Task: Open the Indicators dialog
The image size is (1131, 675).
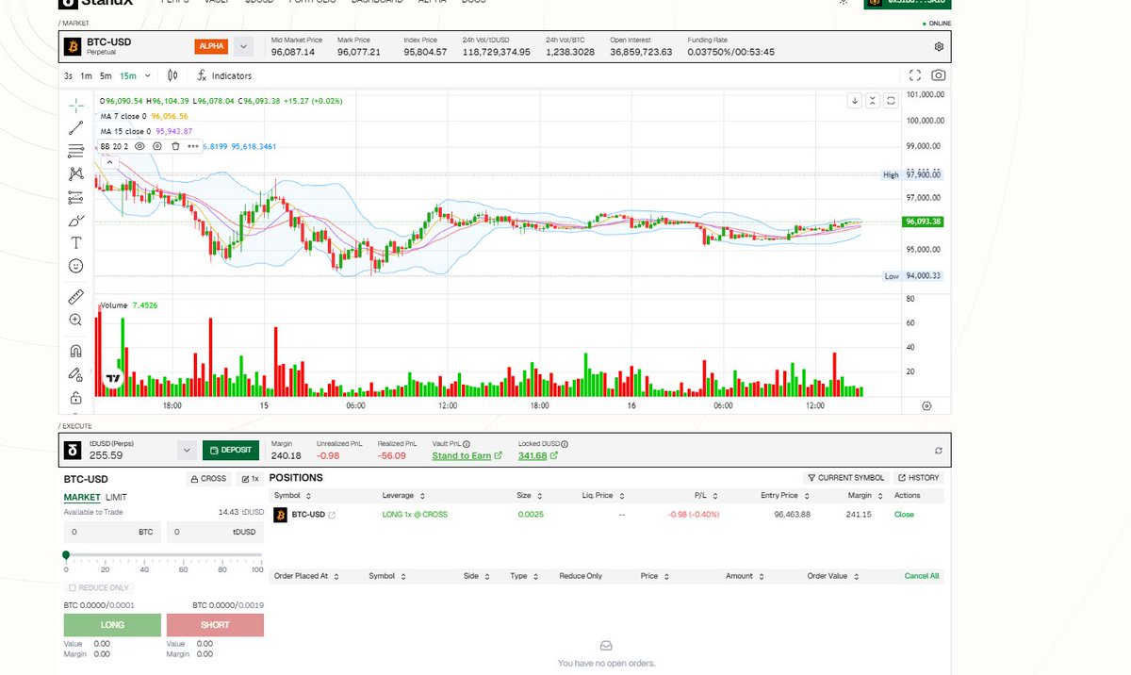Action: [x=224, y=75]
